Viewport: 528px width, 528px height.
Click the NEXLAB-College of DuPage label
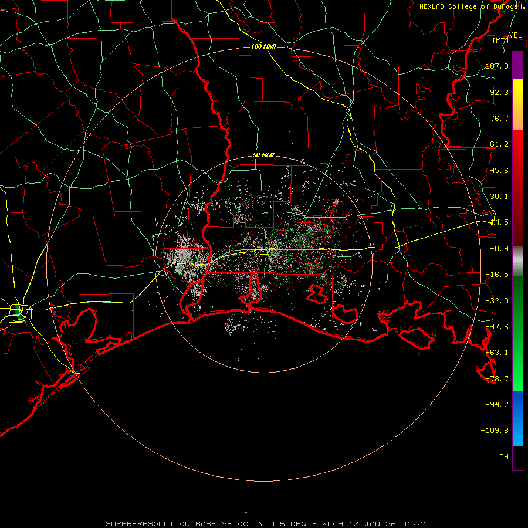pyautogui.click(x=468, y=6)
